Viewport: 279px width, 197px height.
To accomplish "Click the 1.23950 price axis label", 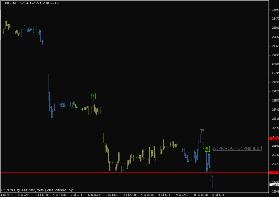I will click(x=275, y=100).
